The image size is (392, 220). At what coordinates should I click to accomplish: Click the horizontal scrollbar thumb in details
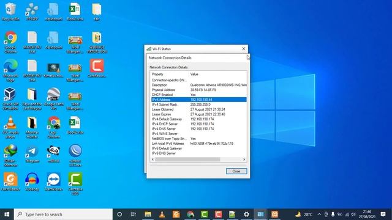[x=187, y=159]
